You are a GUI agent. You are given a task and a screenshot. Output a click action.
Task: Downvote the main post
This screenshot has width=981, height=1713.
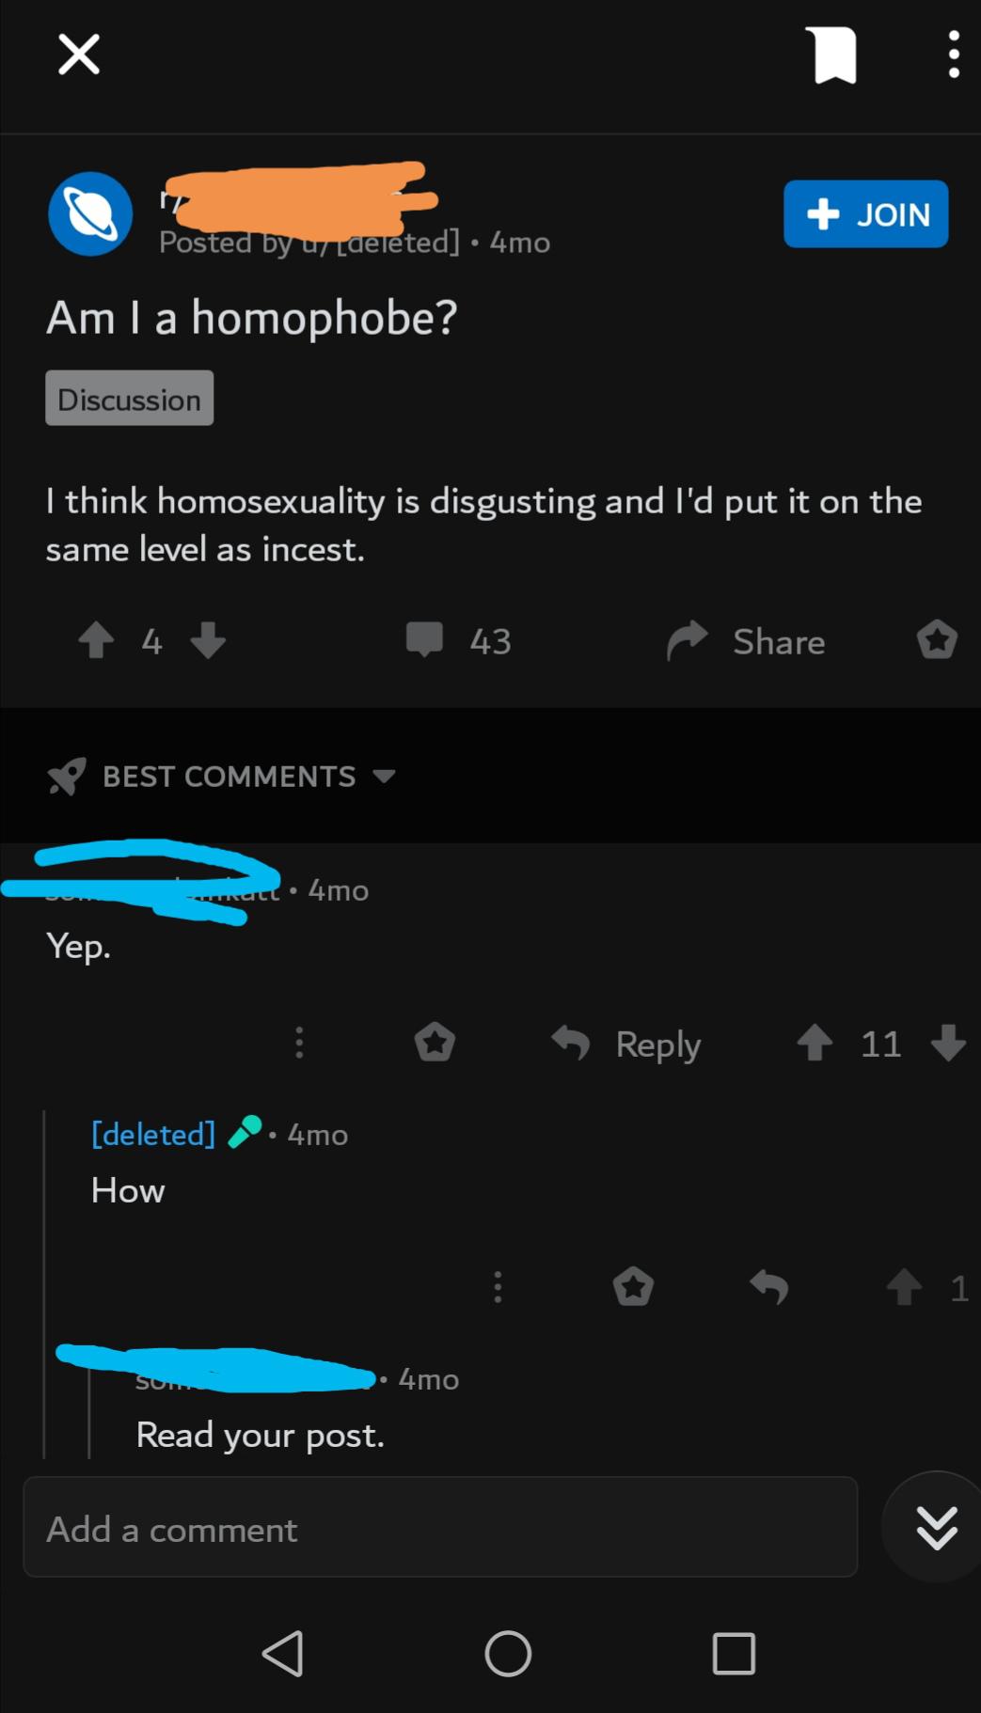point(208,641)
